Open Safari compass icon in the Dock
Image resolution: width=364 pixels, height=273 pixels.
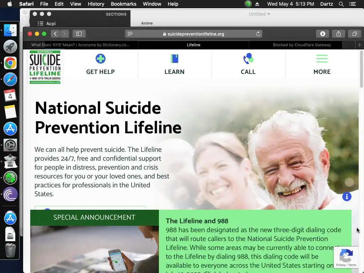pos(10,79)
